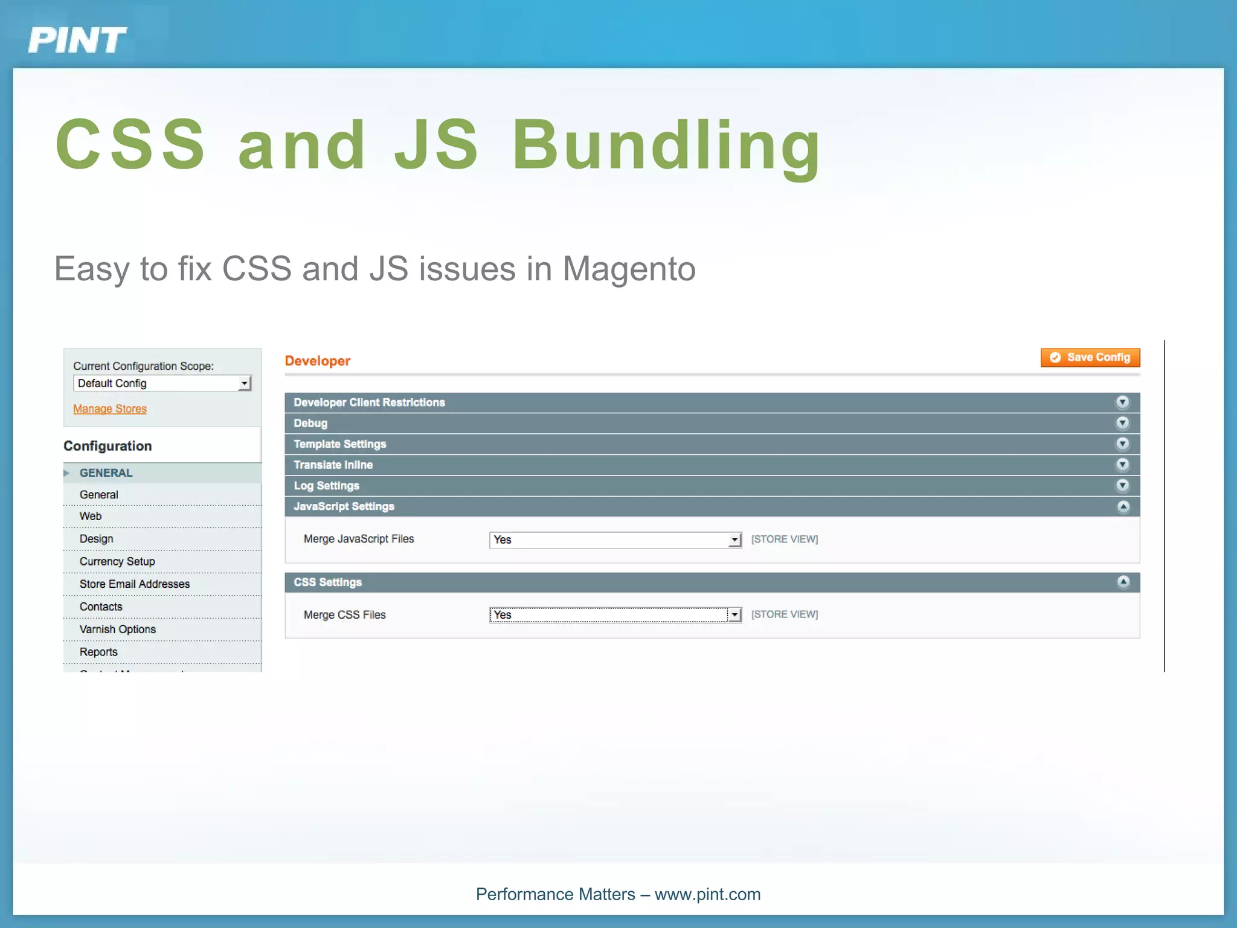Expand the Debug section arrow icon
1237x928 pixels.
pos(1122,423)
